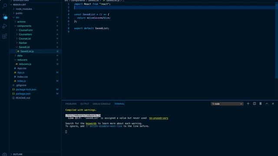Click the 'Compiled with warnings.' terminal text
278x156 pixels.
pos(81,110)
